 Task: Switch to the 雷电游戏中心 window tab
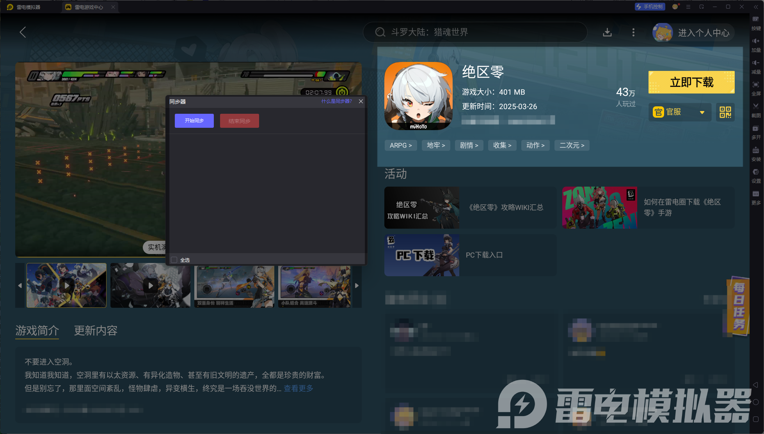coord(89,7)
